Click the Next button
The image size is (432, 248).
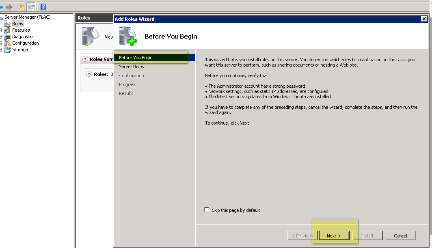[x=334, y=235]
